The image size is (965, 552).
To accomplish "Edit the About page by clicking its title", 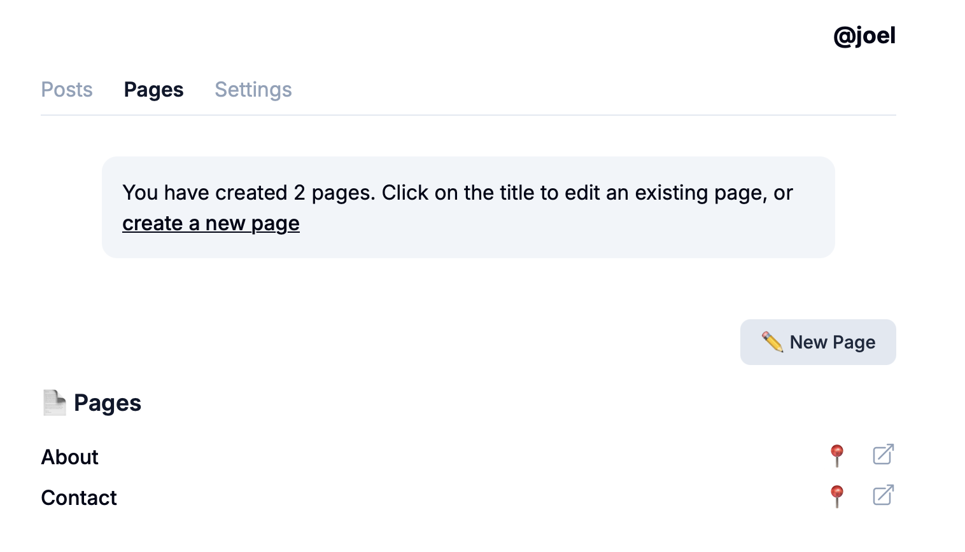I will tap(69, 457).
